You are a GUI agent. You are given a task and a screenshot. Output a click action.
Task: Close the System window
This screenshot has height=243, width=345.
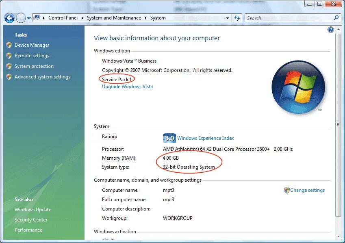click(x=333, y=4)
